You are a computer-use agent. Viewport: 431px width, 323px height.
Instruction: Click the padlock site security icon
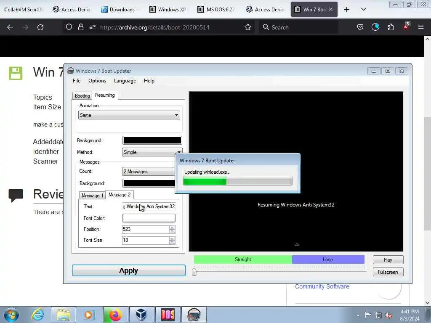pos(80,27)
